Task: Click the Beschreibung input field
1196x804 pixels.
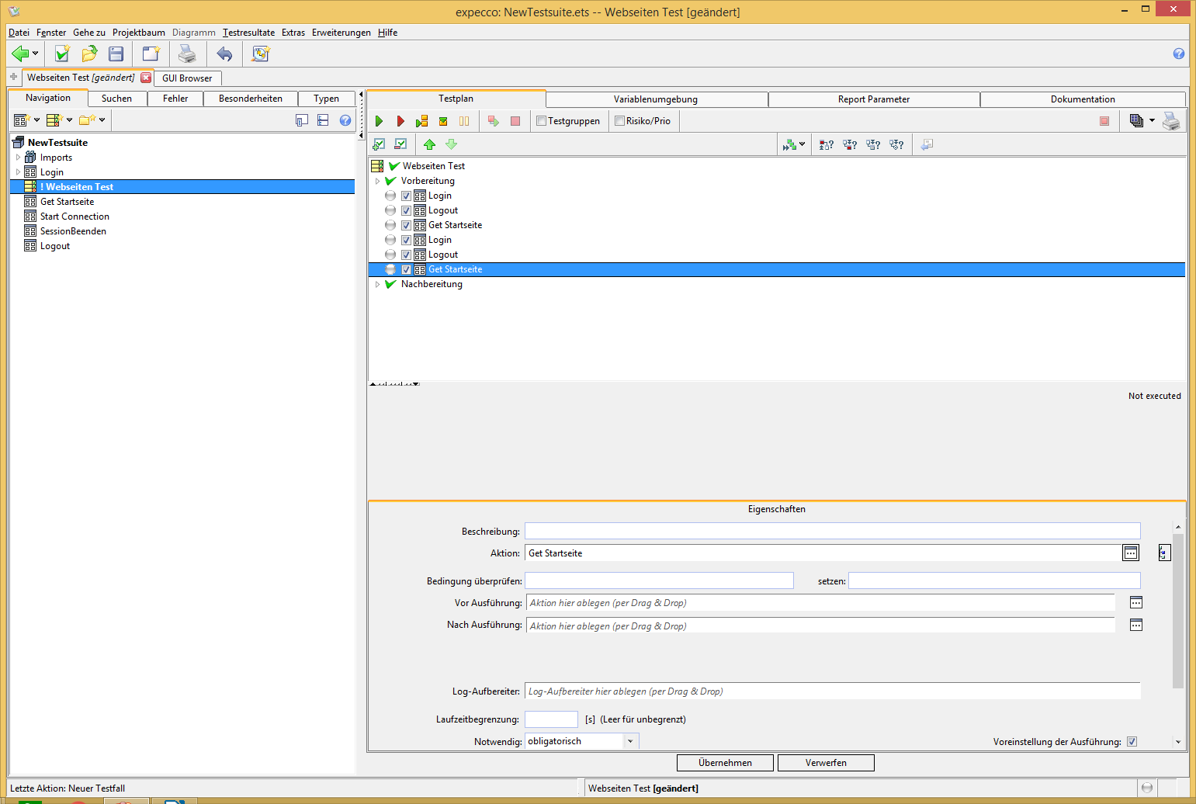Action: coord(832,532)
